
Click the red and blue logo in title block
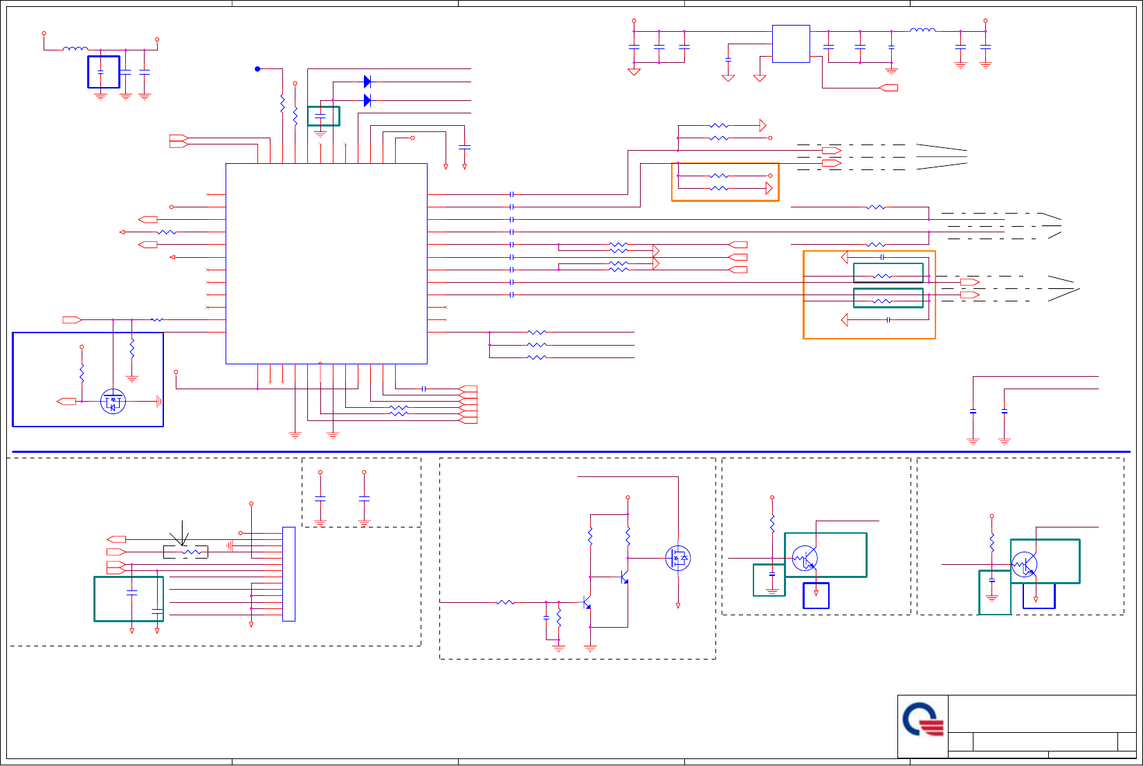(x=923, y=720)
